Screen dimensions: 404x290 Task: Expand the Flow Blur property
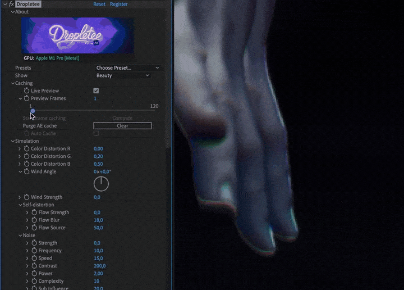click(x=27, y=220)
